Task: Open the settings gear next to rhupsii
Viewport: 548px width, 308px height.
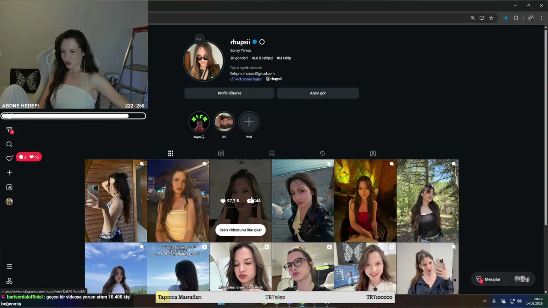Action: (262, 42)
